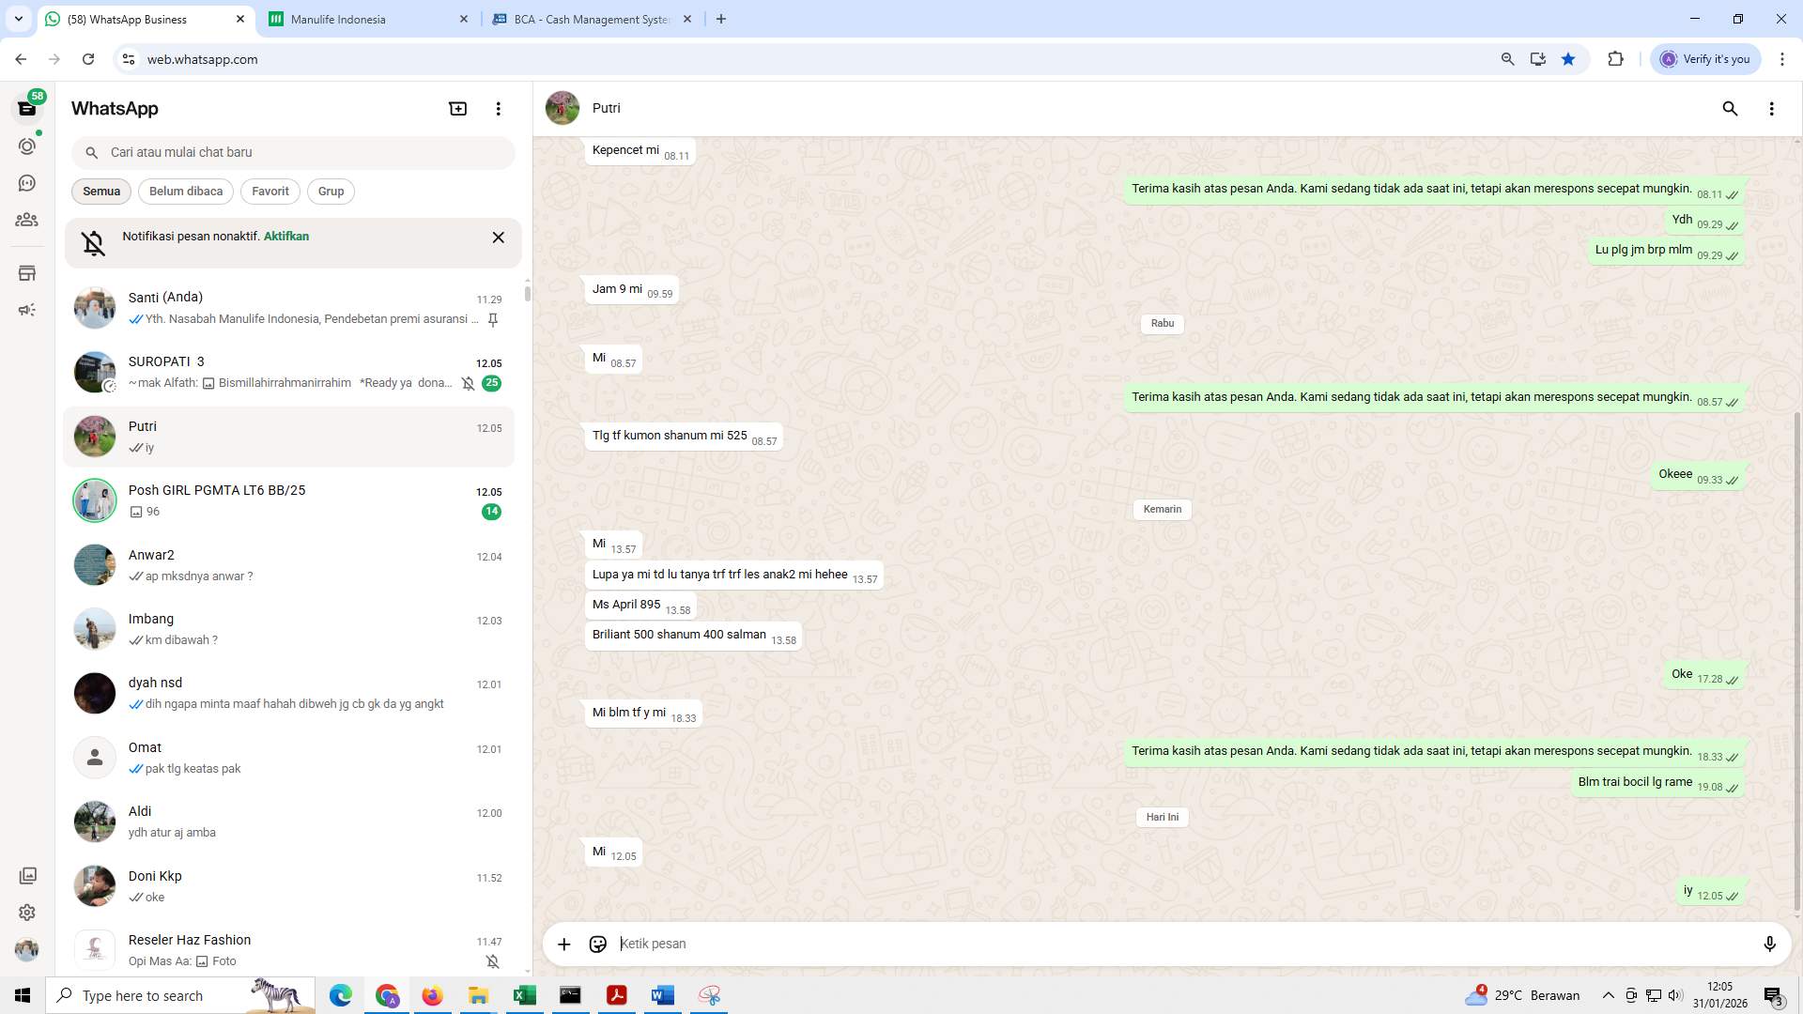
Task: Enable the Favorit chat filter
Action: (x=270, y=192)
